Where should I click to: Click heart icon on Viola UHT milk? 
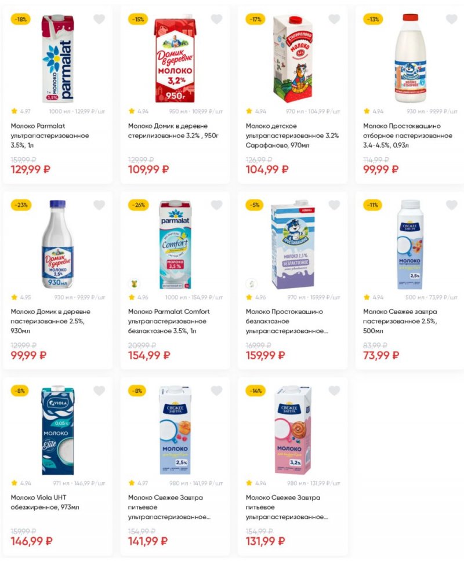pyautogui.click(x=99, y=391)
